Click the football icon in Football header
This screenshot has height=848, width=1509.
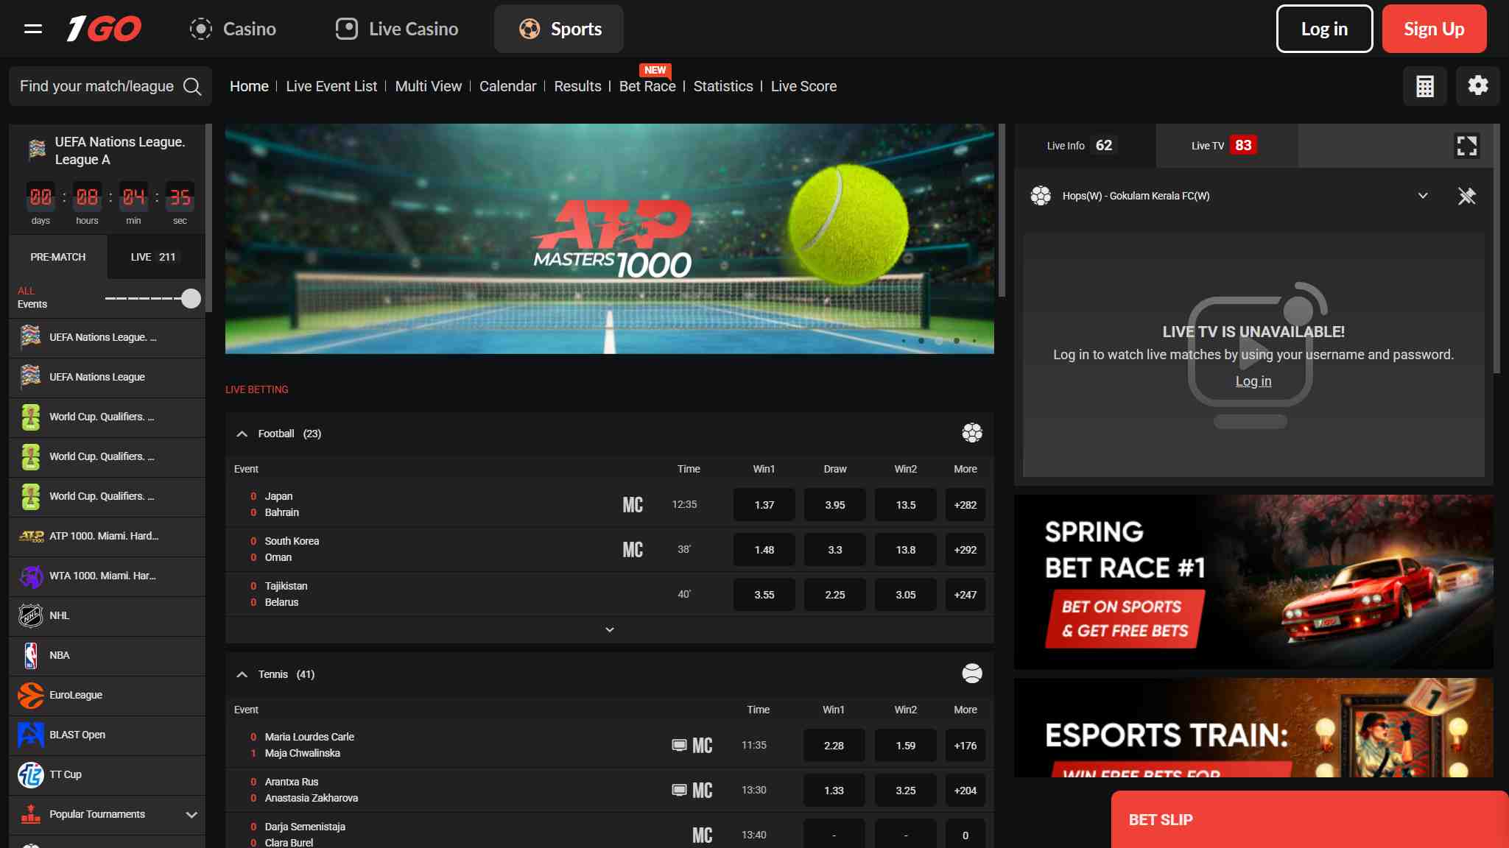(972, 433)
